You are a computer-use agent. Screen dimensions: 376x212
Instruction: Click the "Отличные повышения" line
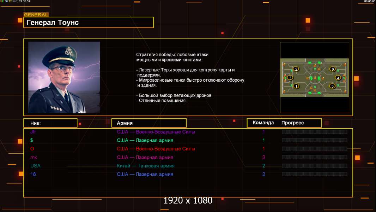pos(161,101)
